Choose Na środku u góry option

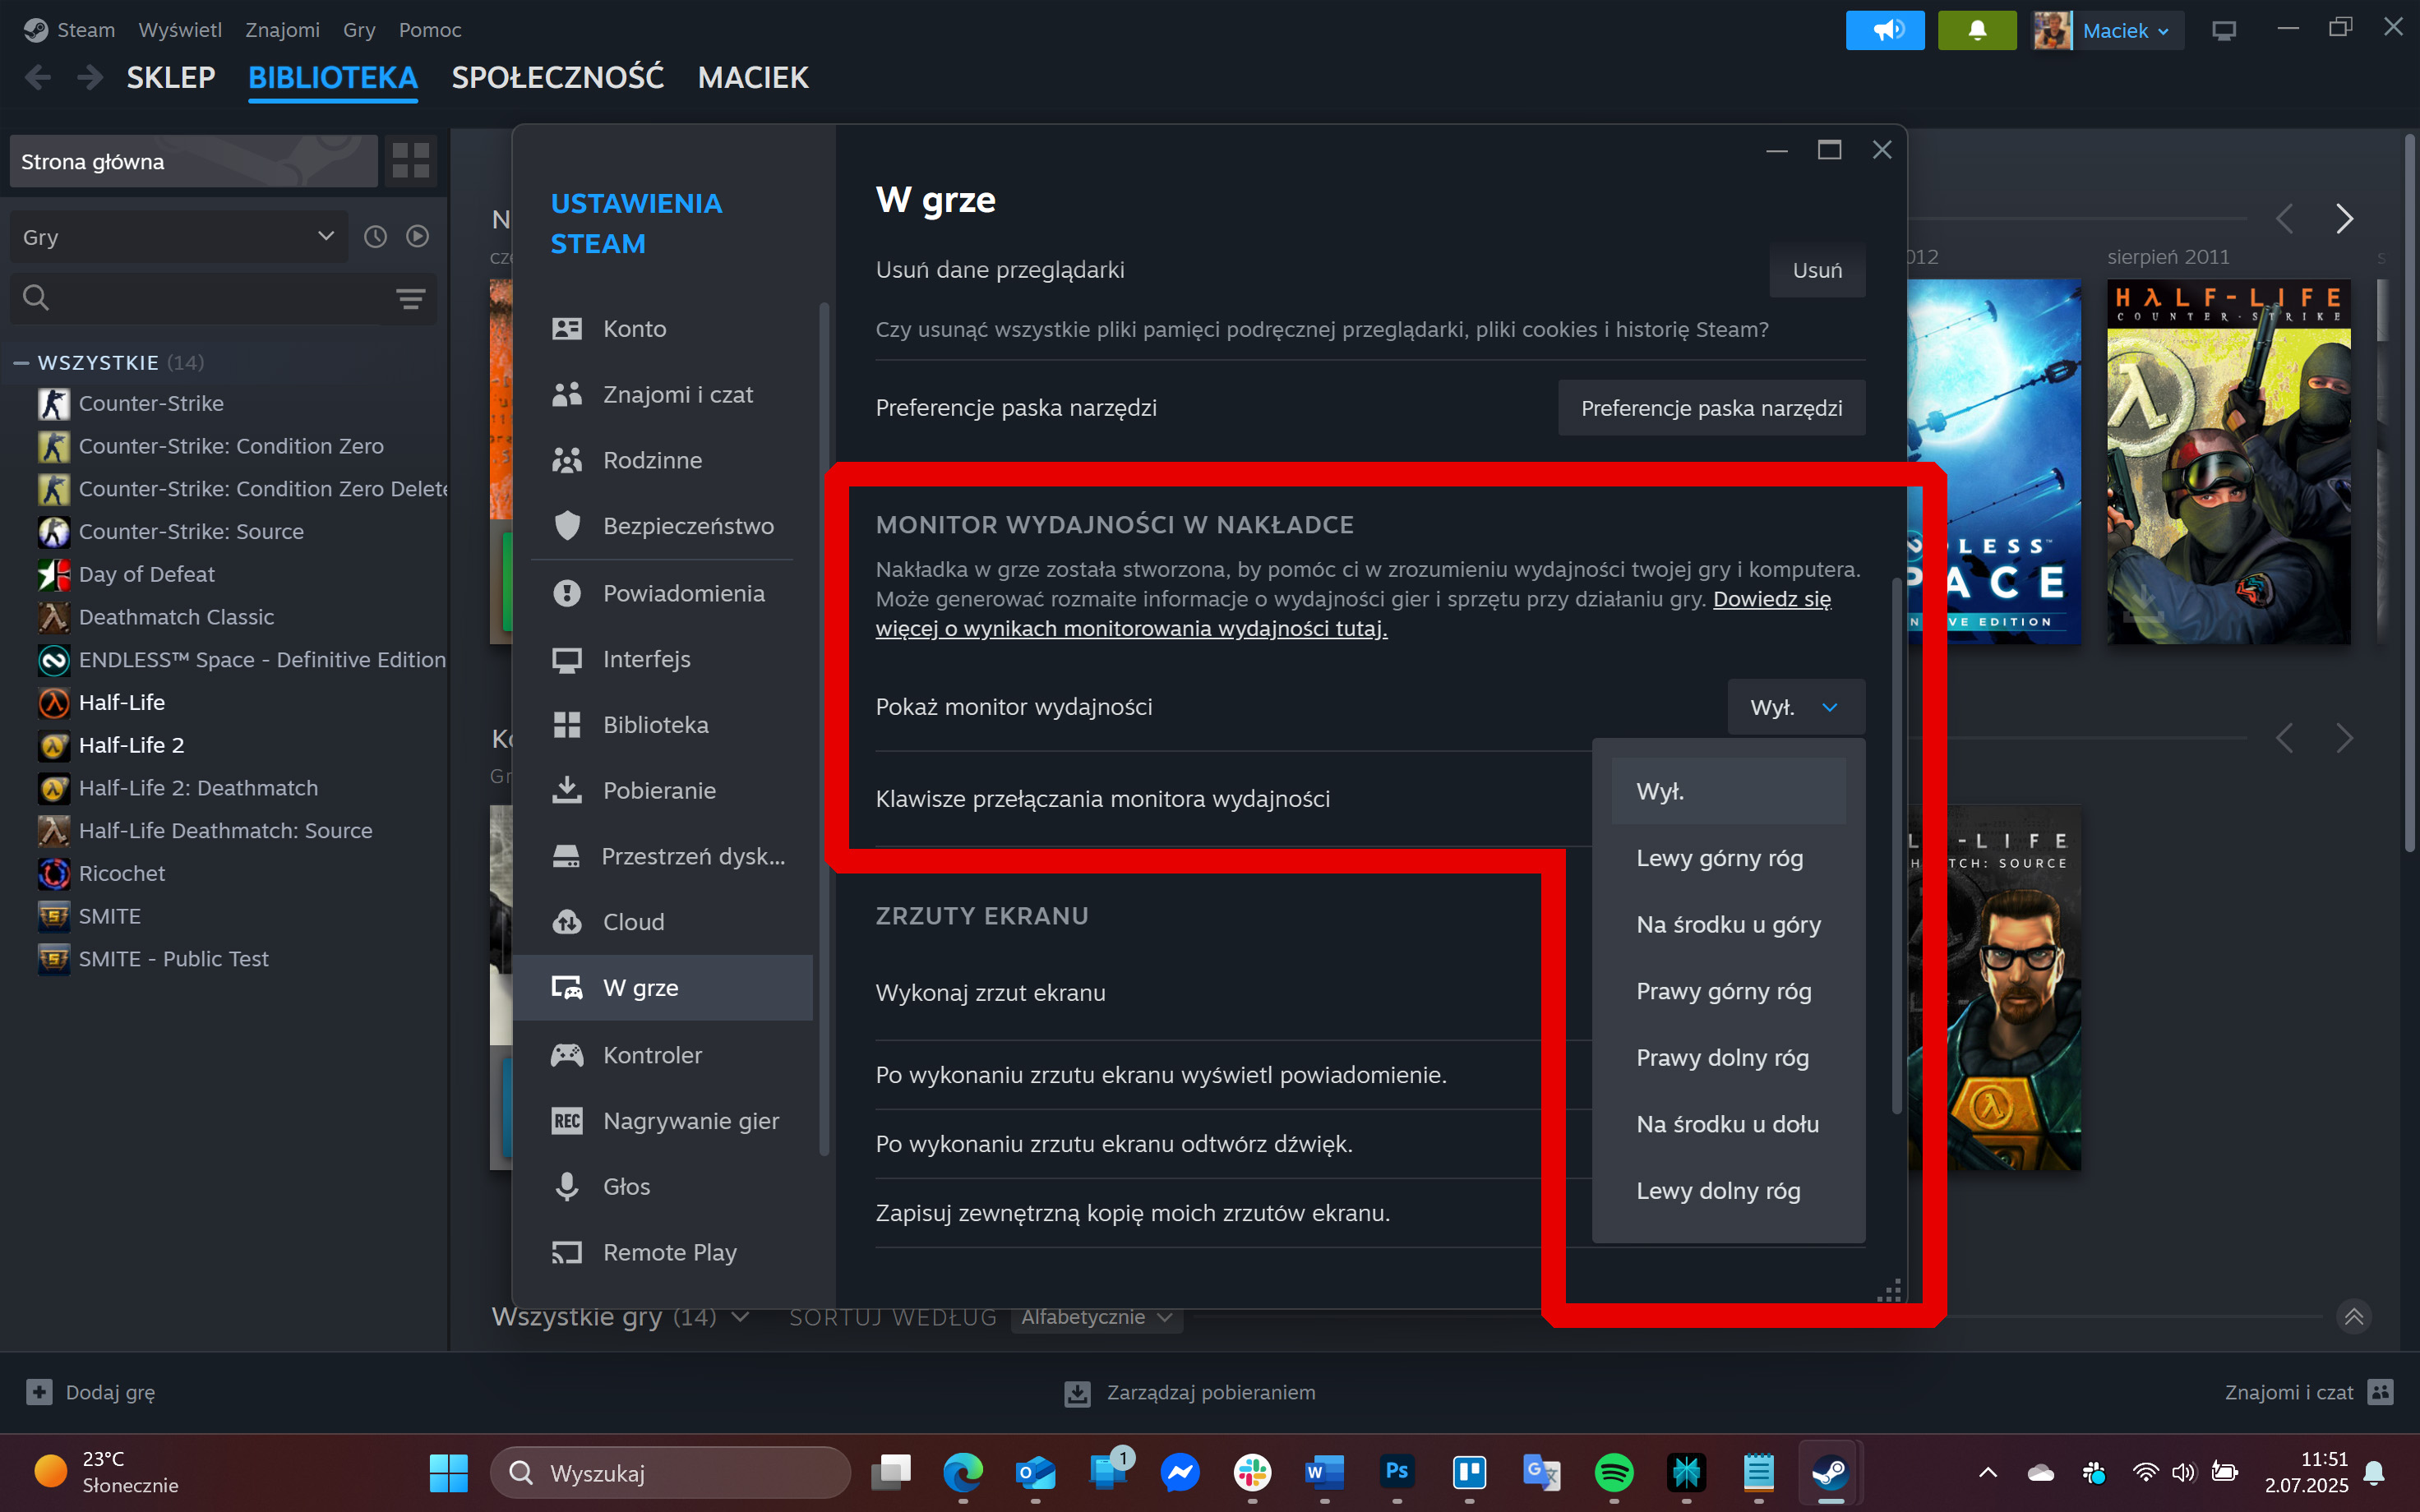tap(1728, 924)
